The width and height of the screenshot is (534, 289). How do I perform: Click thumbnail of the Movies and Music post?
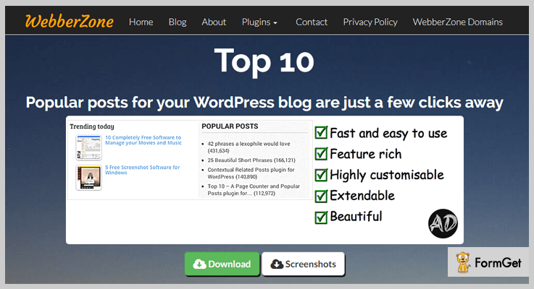point(88,147)
